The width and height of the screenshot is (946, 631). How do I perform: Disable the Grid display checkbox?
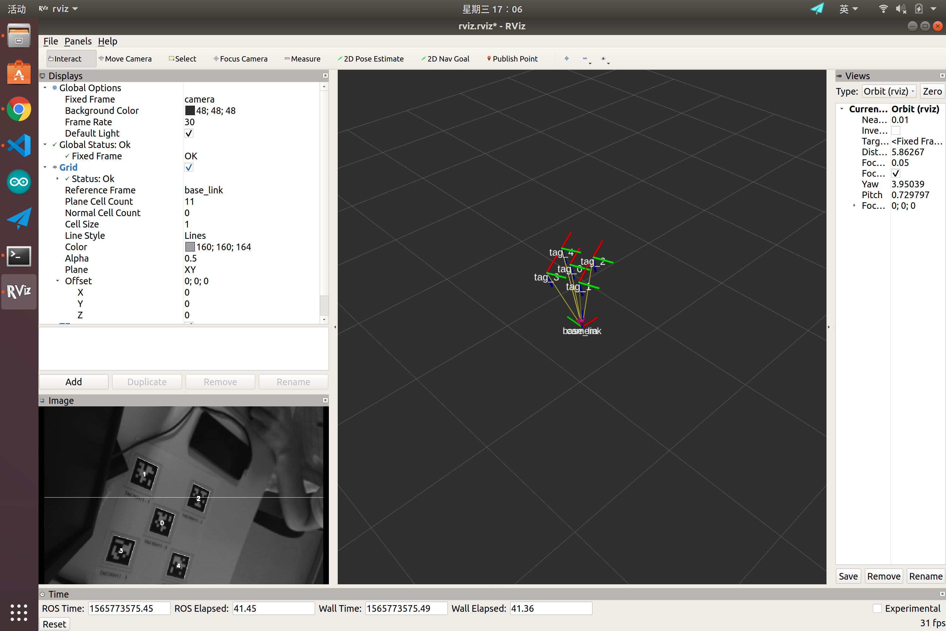point(189,168)
